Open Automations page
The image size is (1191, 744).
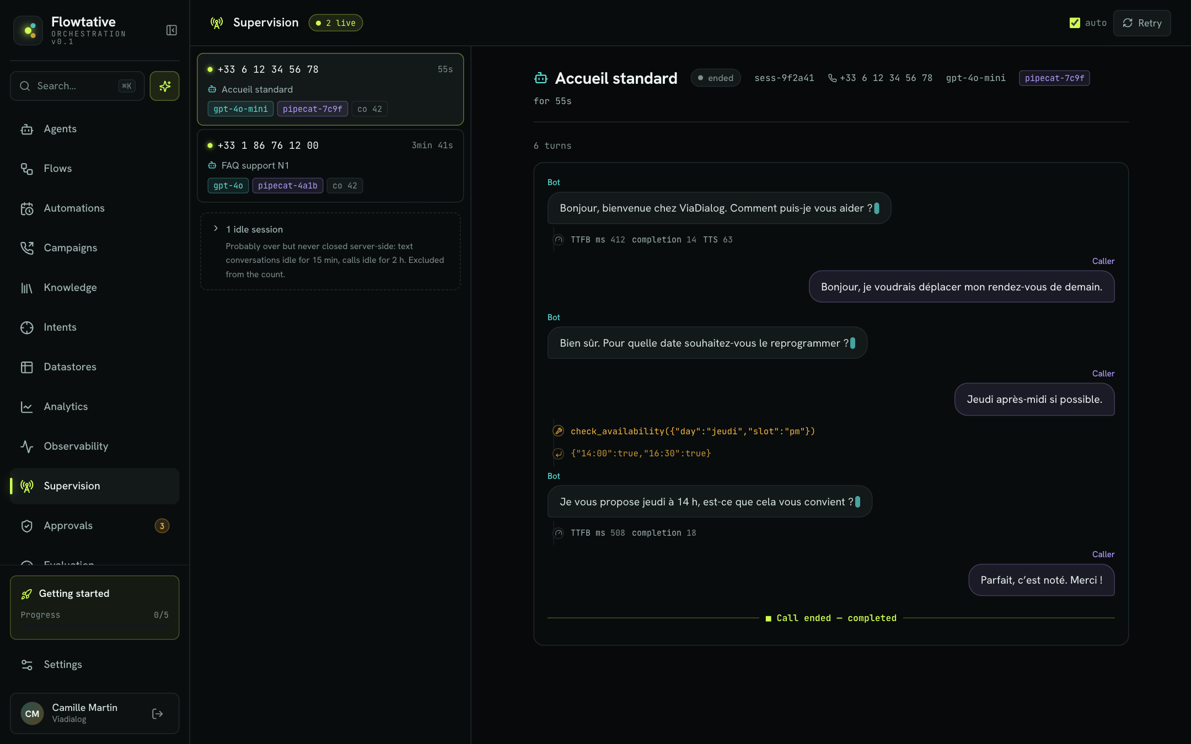(x=95, y=208)
